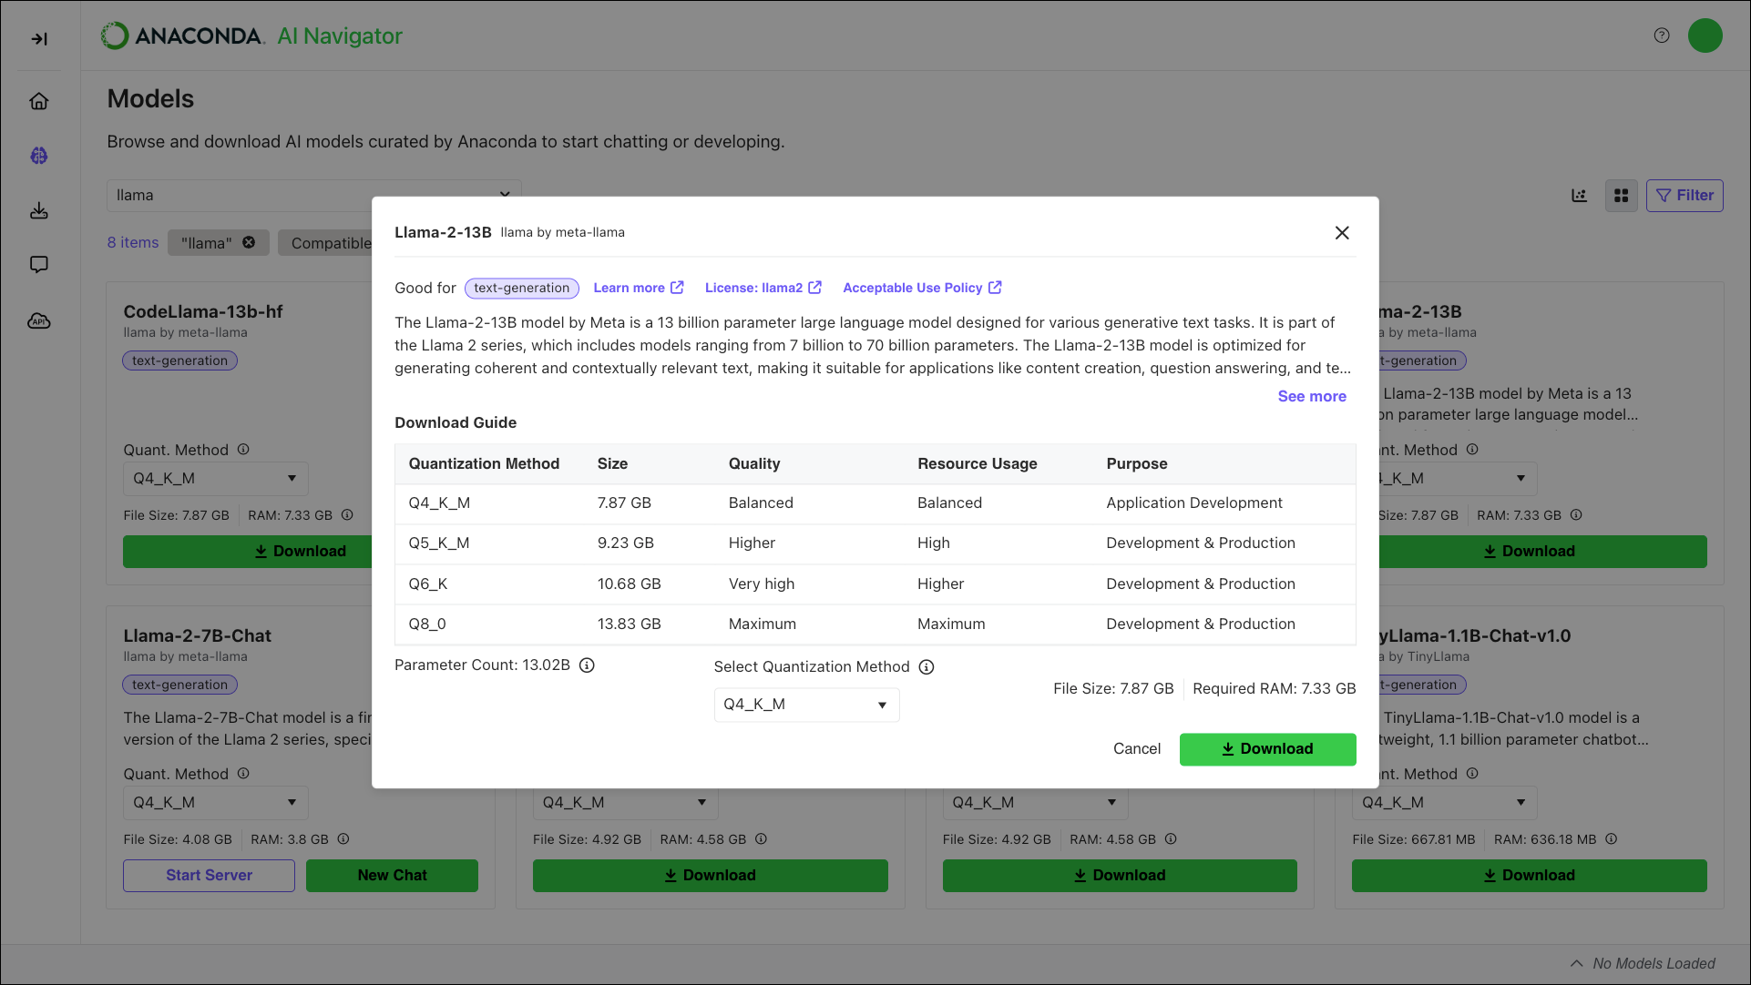This screenshot has width=1751, height=985.
Task: Cancel the download dialog
Action: [x=1136, y=749]
